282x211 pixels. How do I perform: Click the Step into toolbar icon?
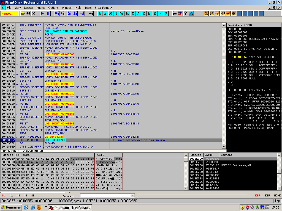point(57,13)
